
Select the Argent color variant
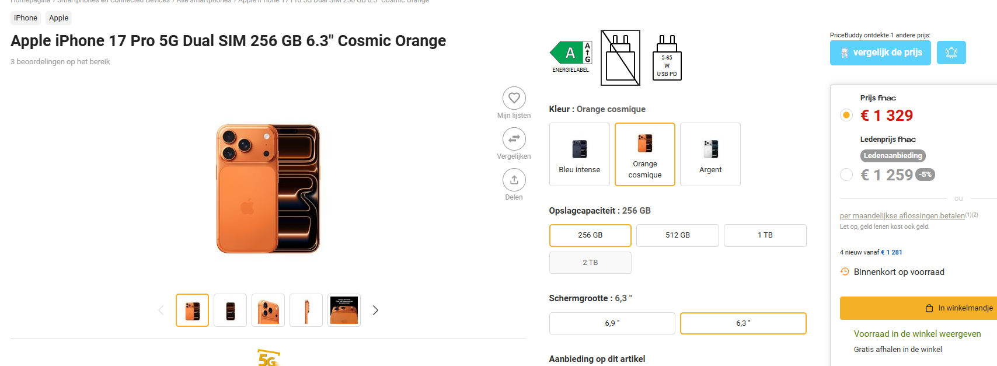pos(710,154)
